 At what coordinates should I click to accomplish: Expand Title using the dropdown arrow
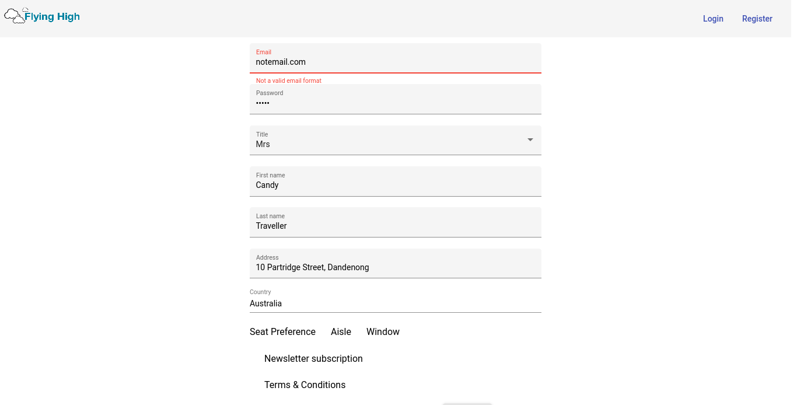click(x=530, y=140)
